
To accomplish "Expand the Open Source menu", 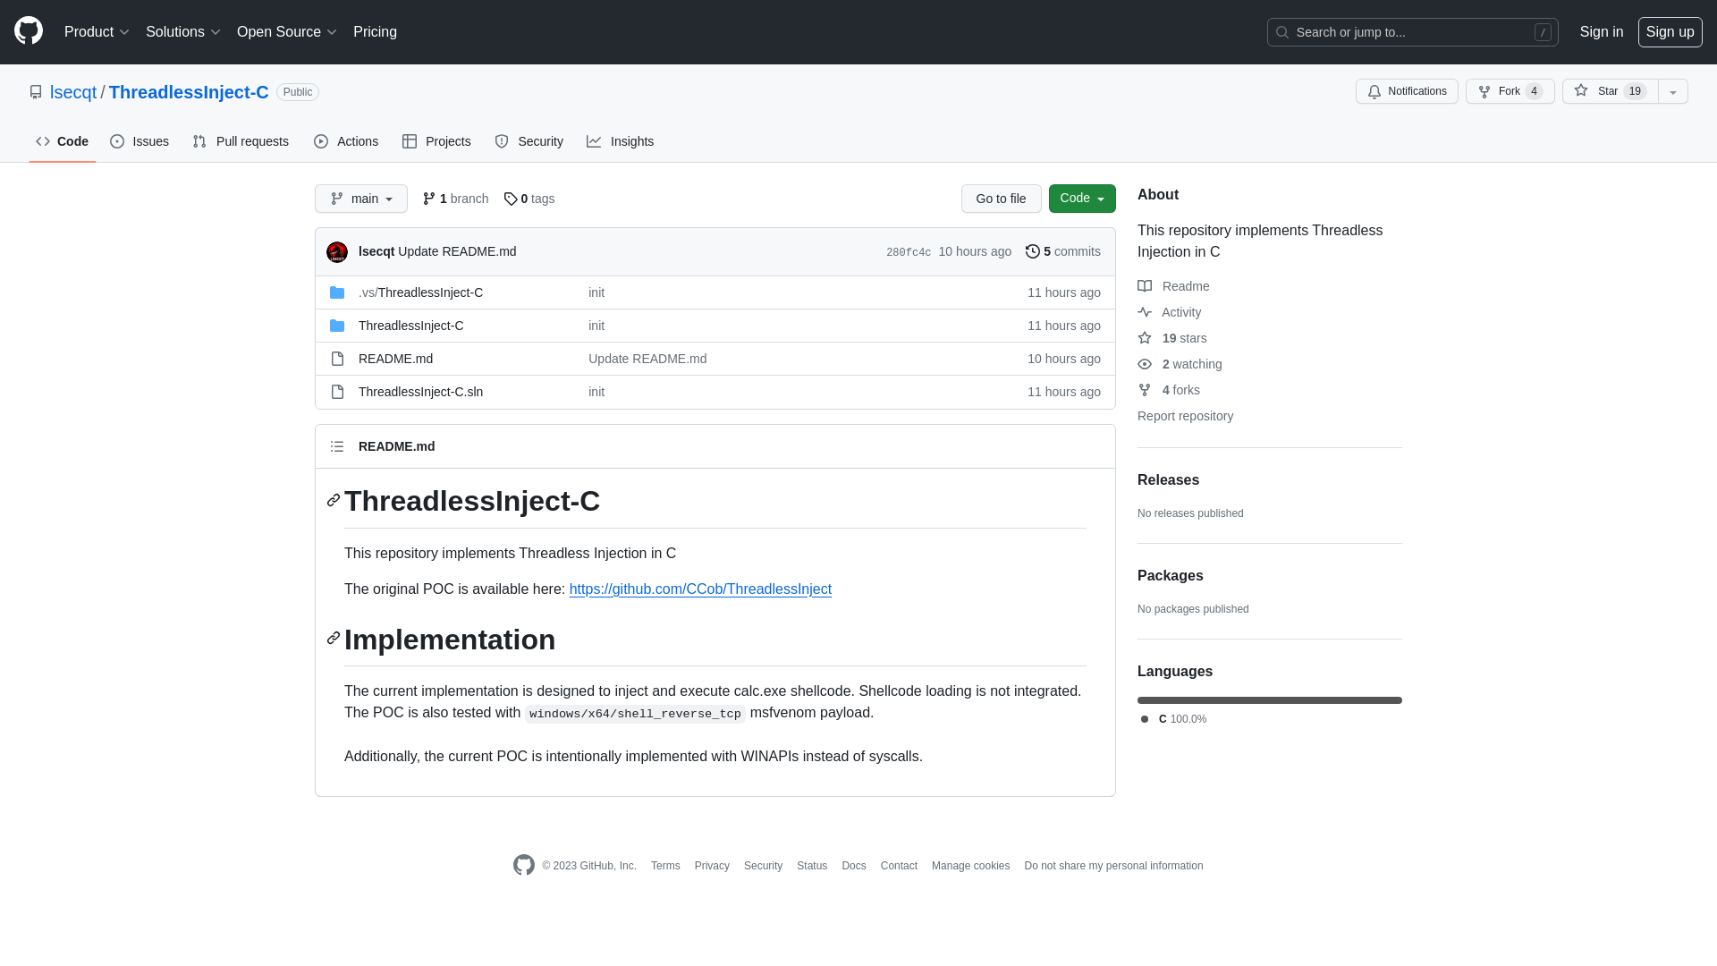I will click(287, 32).
